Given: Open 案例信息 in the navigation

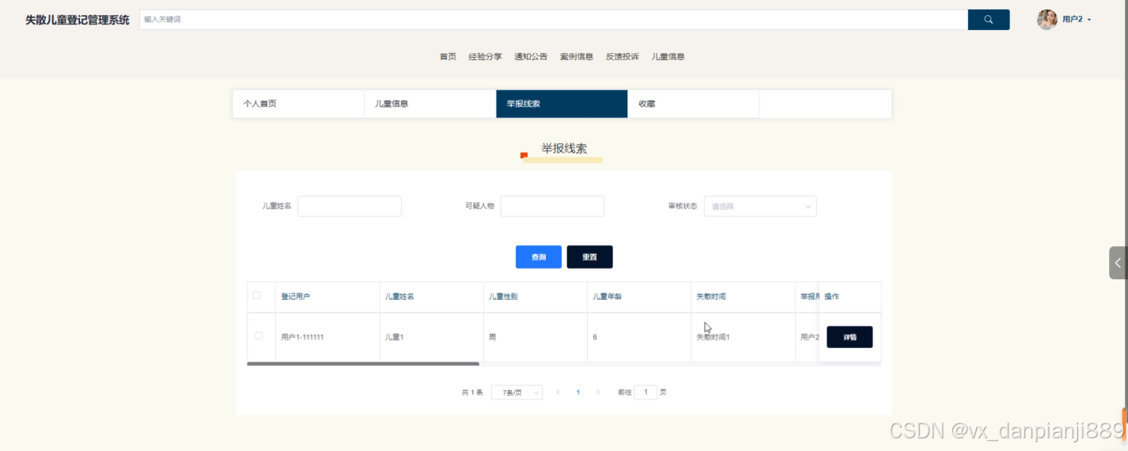Looking at the screenshot, I should click(x=577, y=57).
